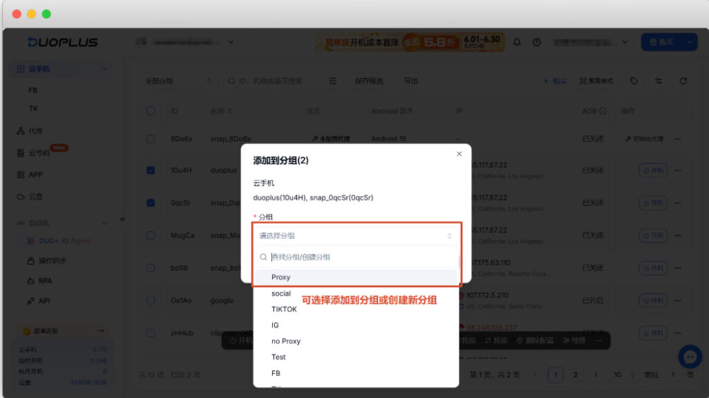Click 保存筛选
The width and height of the screenshot is (709, 398).
[368, 81]
